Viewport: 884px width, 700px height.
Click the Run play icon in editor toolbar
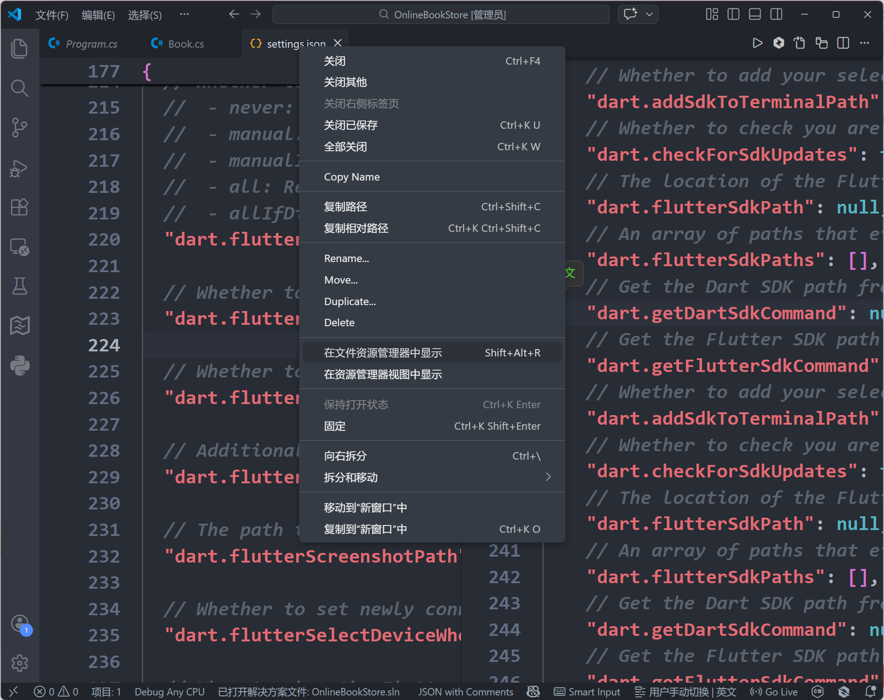pyautogui.click(x=757, y=43)
